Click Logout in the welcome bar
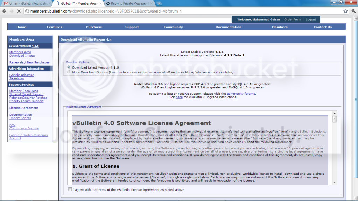This screenshot has width=358, height=201. pos(311,19)
